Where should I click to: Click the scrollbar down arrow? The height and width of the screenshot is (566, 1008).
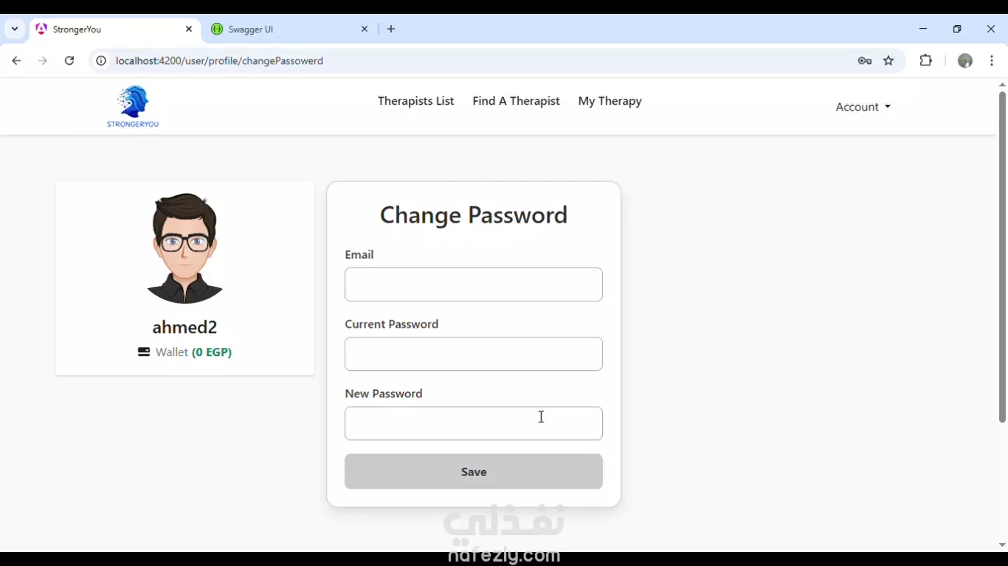point(1002,545)
